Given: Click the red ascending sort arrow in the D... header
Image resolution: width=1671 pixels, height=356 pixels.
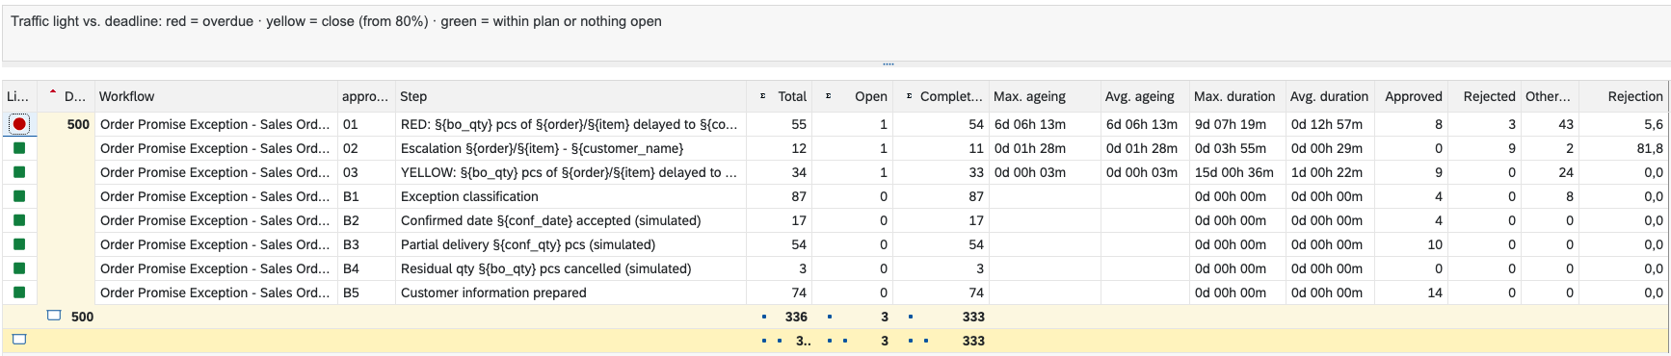Looking at the screenshot, I should [x=52, y=91].
